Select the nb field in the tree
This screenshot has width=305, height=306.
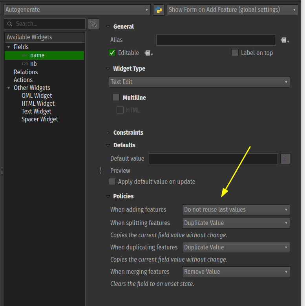point(33,64)
